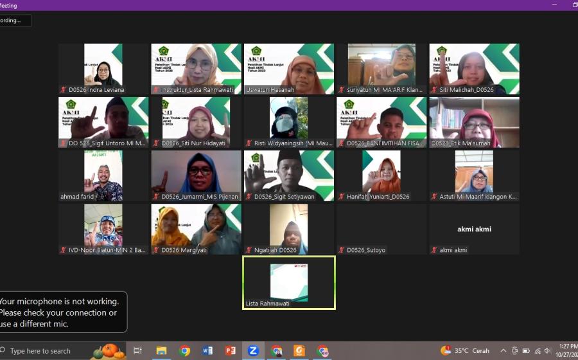Check the battery icon in the system tray
Screen dimensions: 578x360
pyautogui.click(x=526, y=351)
